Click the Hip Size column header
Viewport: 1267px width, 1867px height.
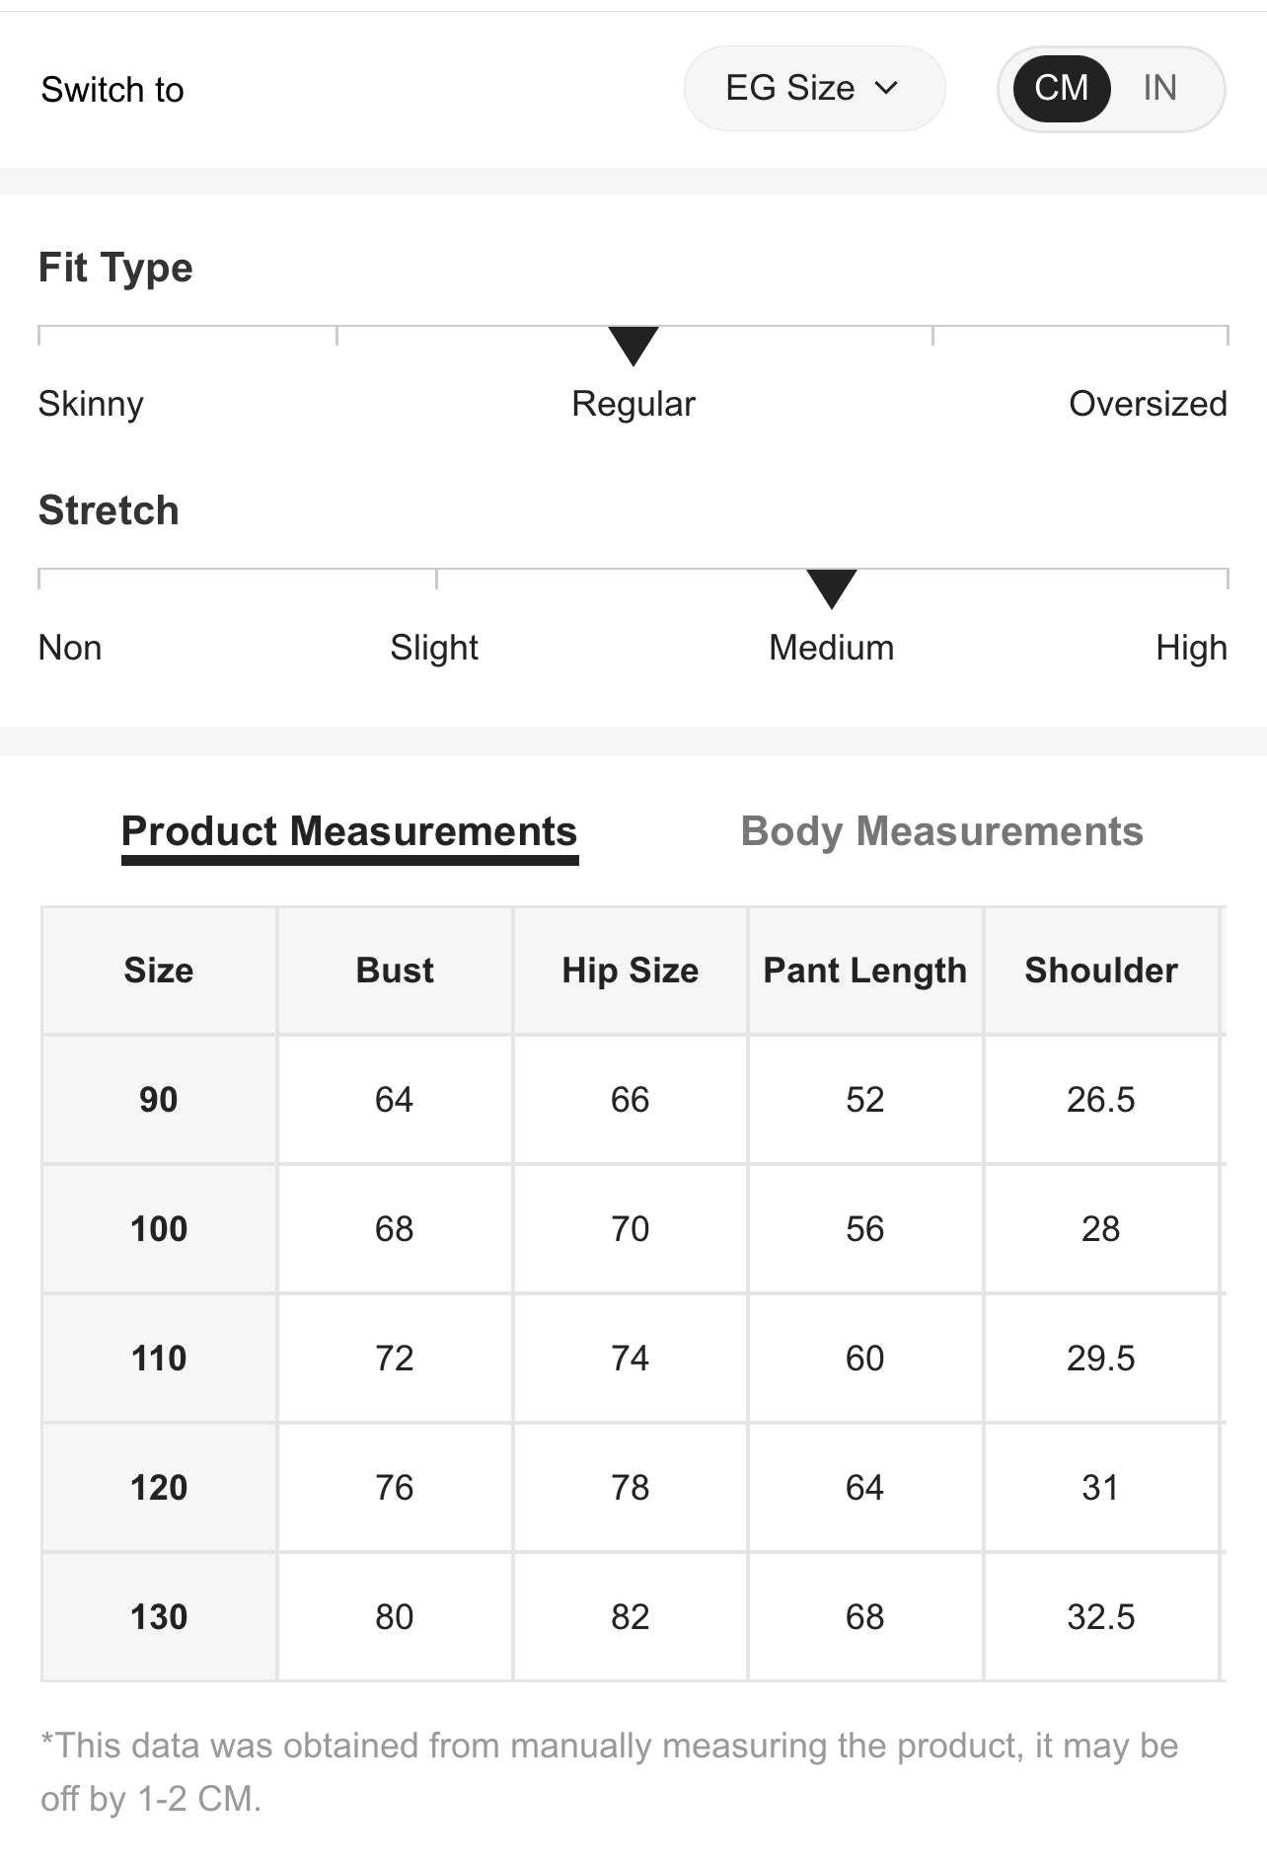pos(631,971)
